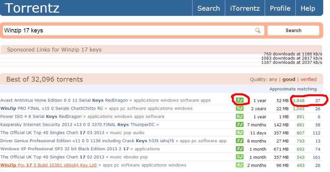Click seed count 1,045 on WinZip PRO row

pyautogui.click(x=299, y=109)
